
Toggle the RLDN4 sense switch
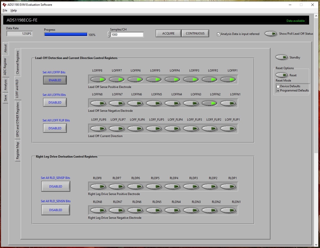172,210
